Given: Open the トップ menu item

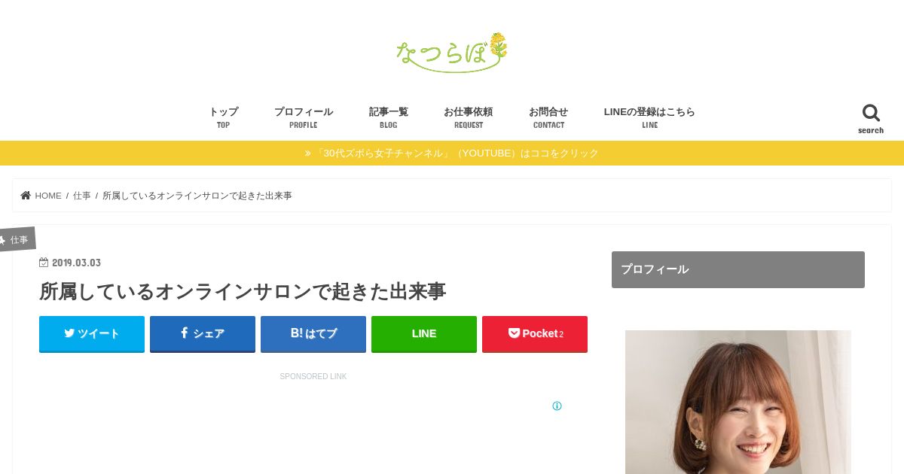Looking at the screenshot, I should (223, 117).
